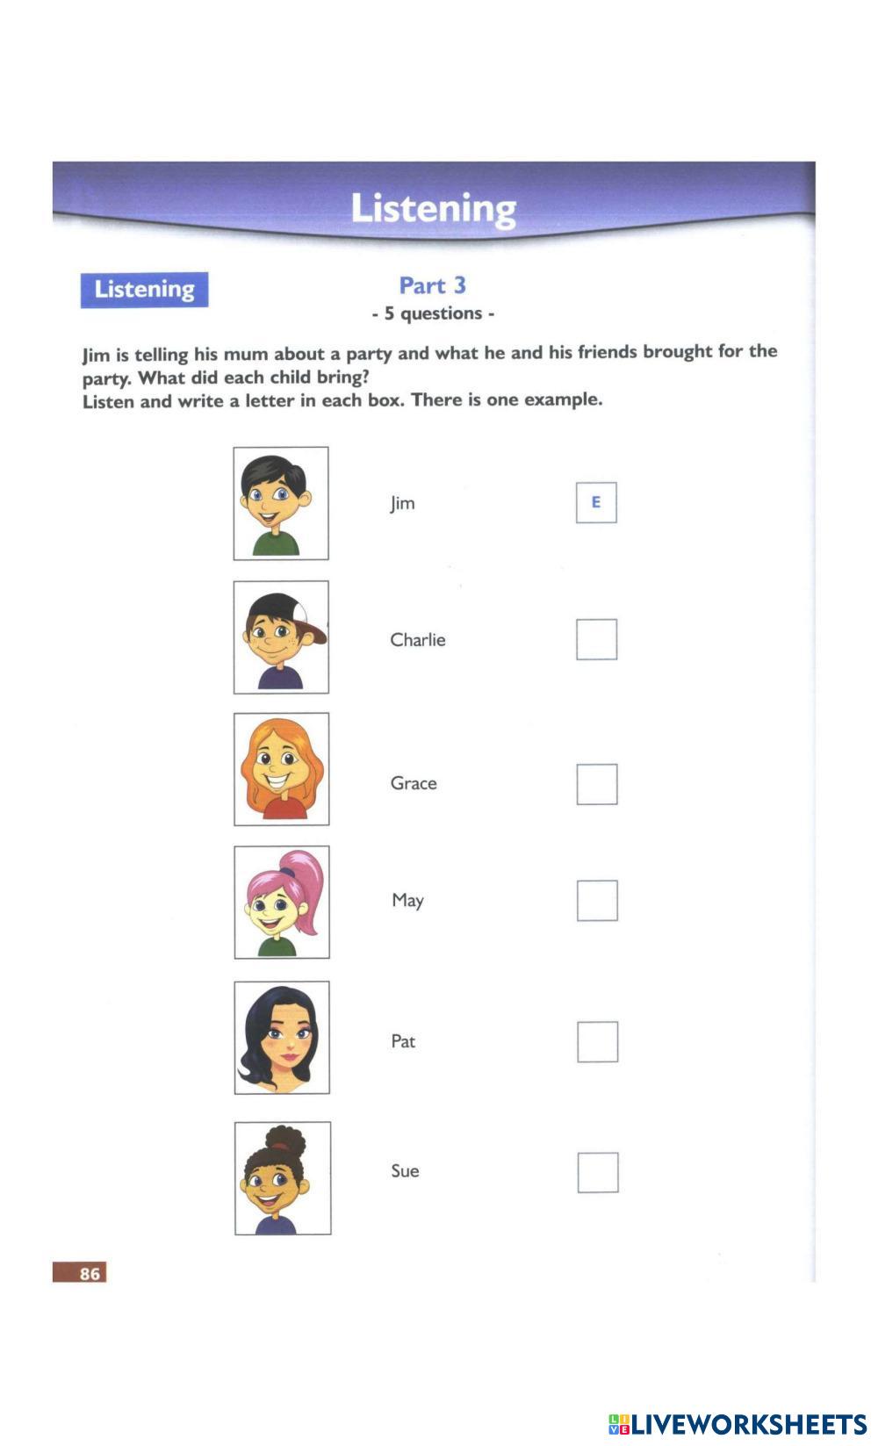Click May's pink ponytail portrait
The height and width of the screenshot is (1446, 878).
pyautogui.click(x=282, y=902)
